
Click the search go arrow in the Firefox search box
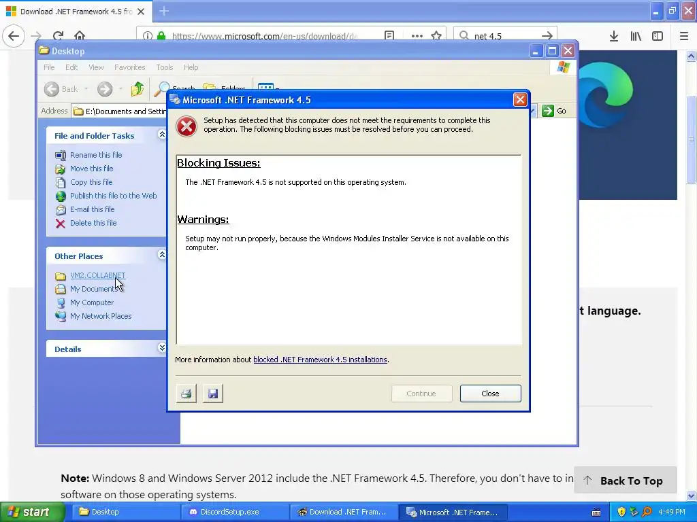pos(547,36)
